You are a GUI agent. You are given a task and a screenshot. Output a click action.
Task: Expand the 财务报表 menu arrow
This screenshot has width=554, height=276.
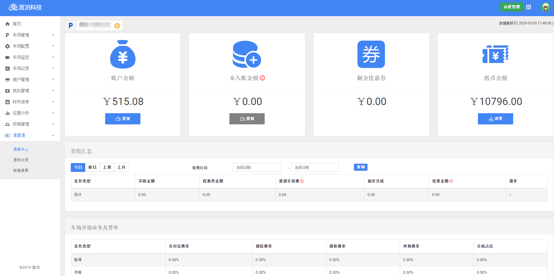point(53,102)
